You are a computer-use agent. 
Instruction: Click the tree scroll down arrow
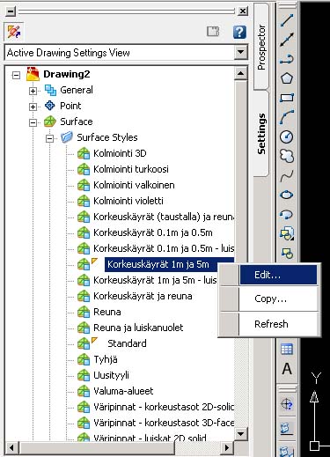pos(241,433)
